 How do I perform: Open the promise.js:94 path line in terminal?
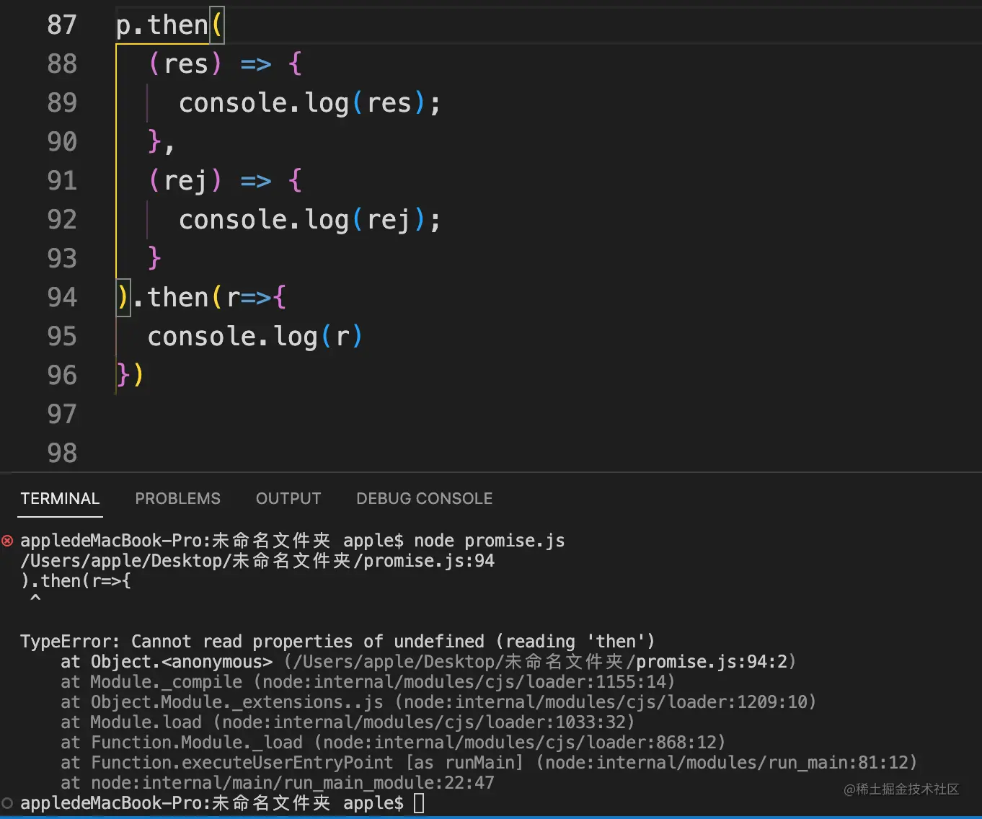tap(257, 561)
